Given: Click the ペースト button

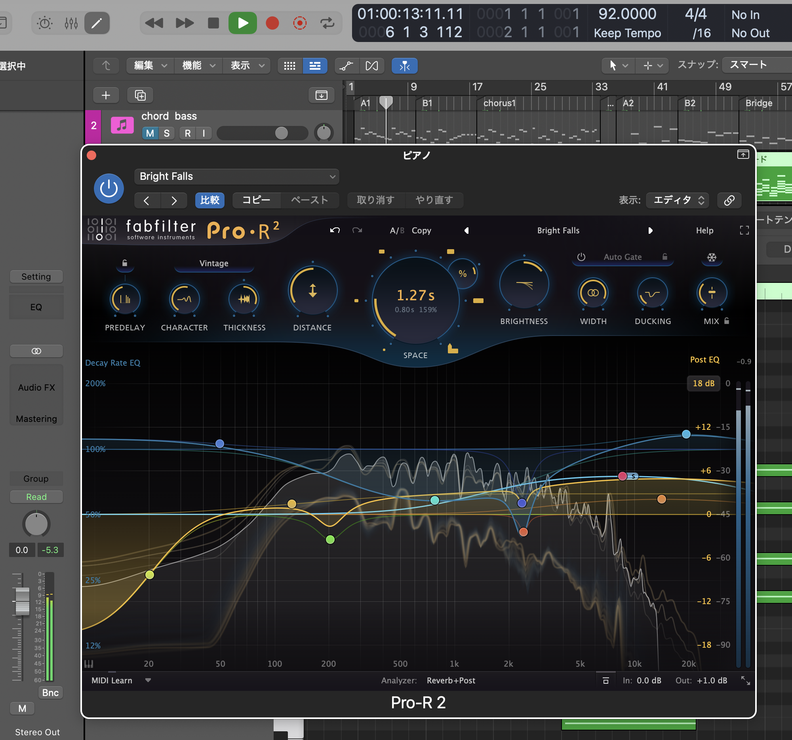Looking at the screenshot, I should (310, 200).
